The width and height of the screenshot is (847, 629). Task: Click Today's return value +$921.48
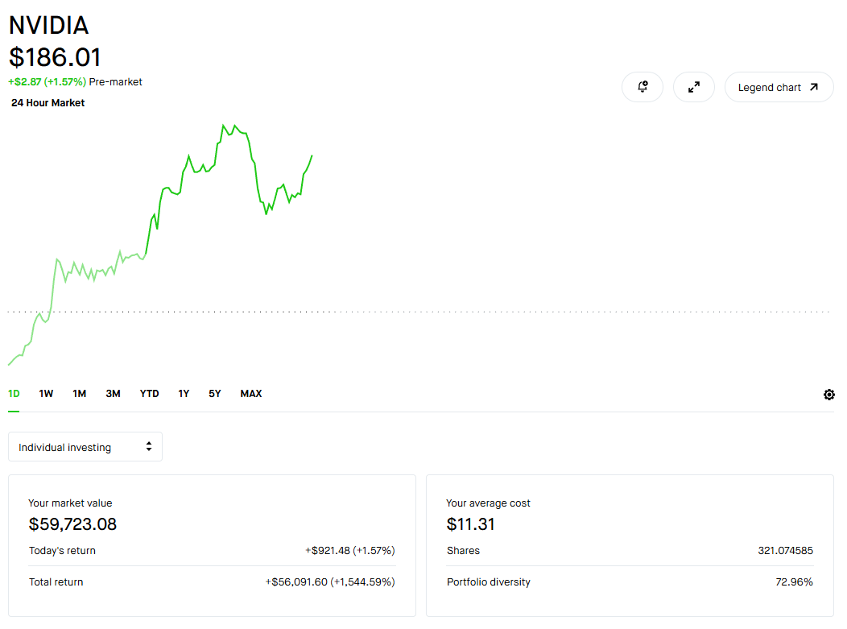(x=350, y=551)
